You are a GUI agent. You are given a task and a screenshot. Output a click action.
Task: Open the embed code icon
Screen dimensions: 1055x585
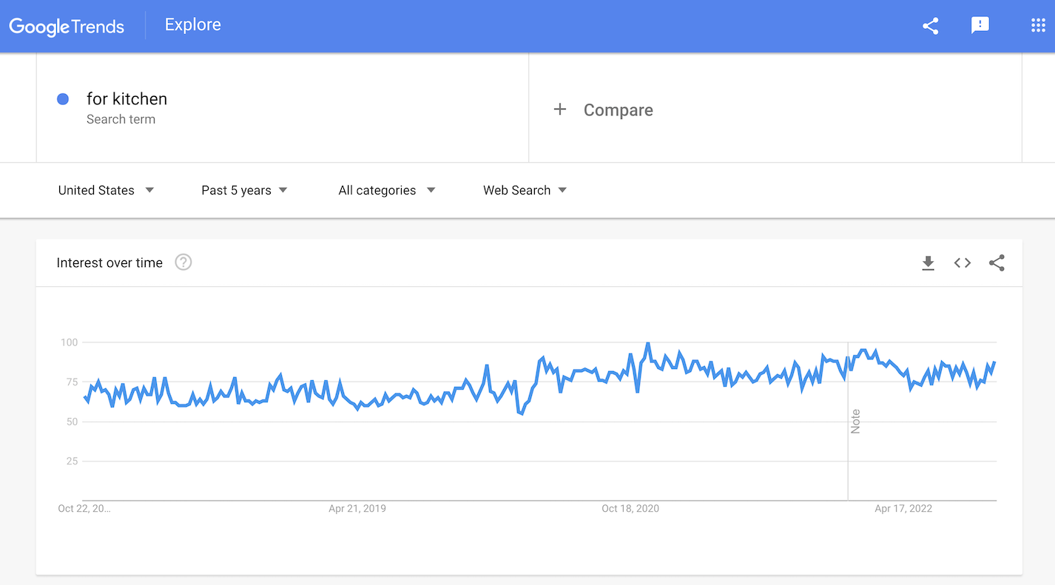point(963,263)
